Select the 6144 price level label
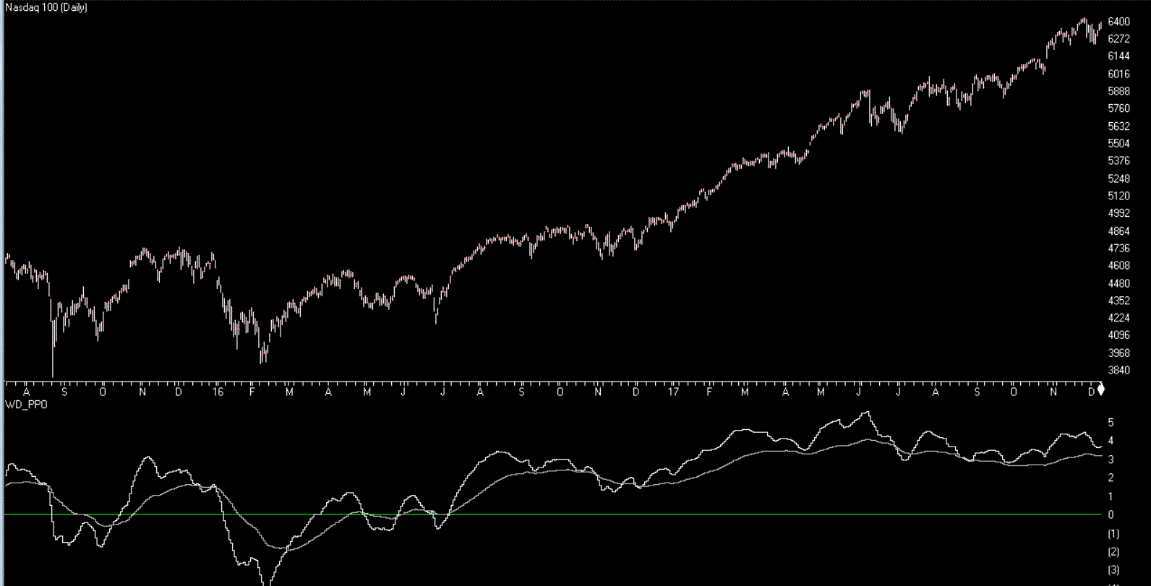The height and width of the screenshot is (586, 1151). click(1118, 56)
